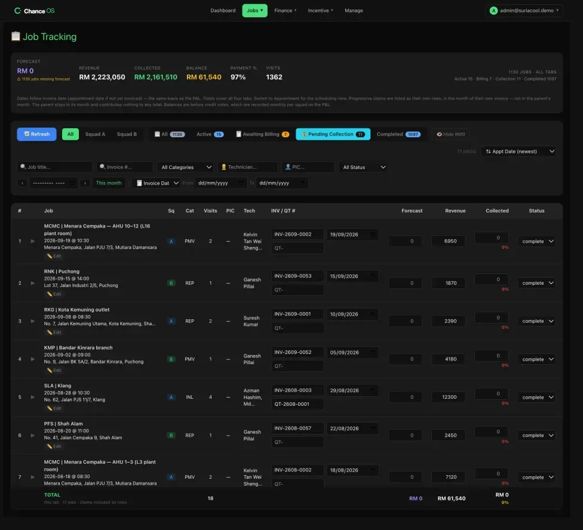Click squad B badge on PFS Shah Alam row
Viewport: 583px width, 530px height.
(x=171, y=435)
